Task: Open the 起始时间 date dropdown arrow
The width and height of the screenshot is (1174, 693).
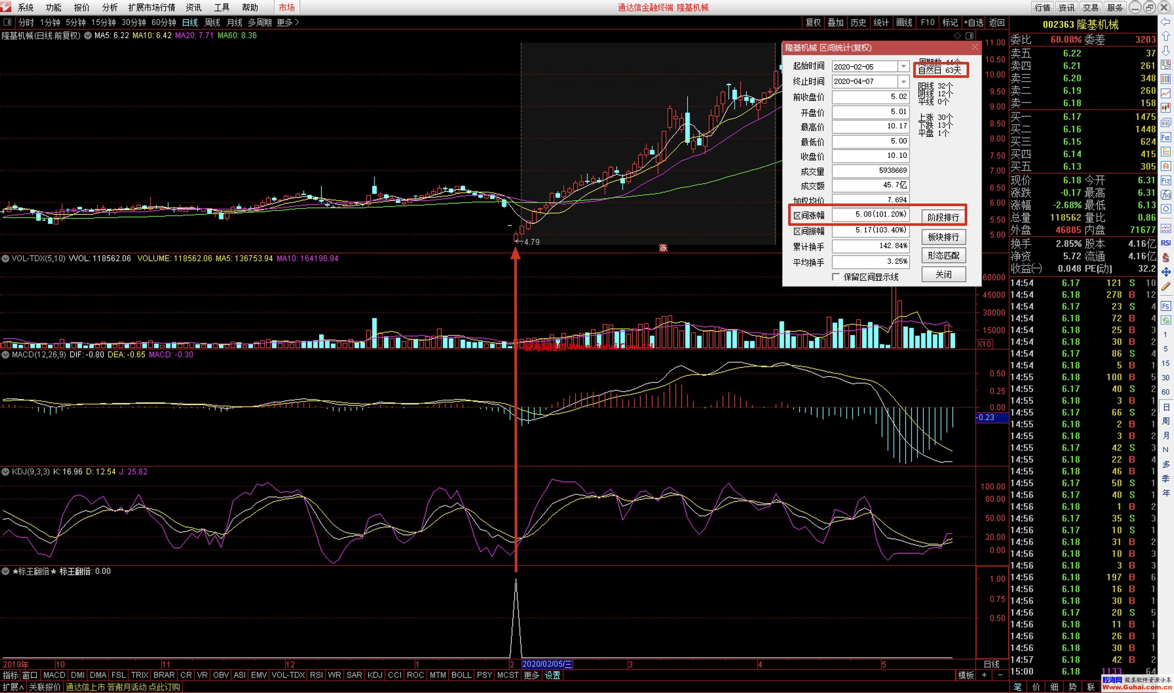Action: point(903,67)
